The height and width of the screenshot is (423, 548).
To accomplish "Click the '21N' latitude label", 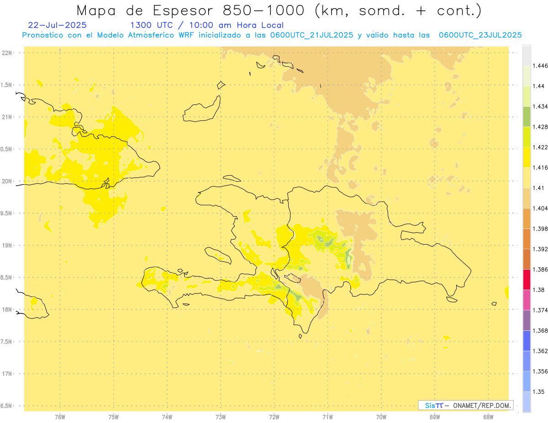I will (x=7, y=117).
